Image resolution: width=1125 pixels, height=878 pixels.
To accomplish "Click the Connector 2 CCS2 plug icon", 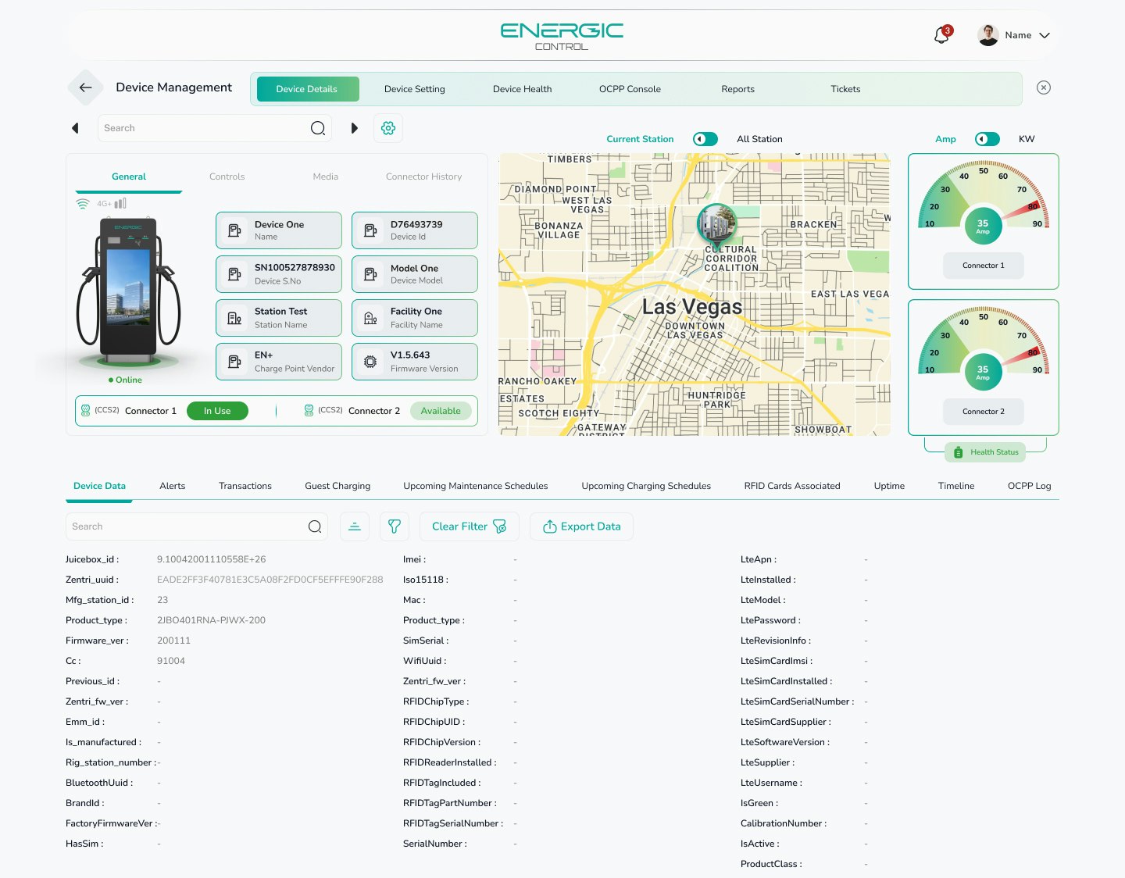I will click(309, 411).
